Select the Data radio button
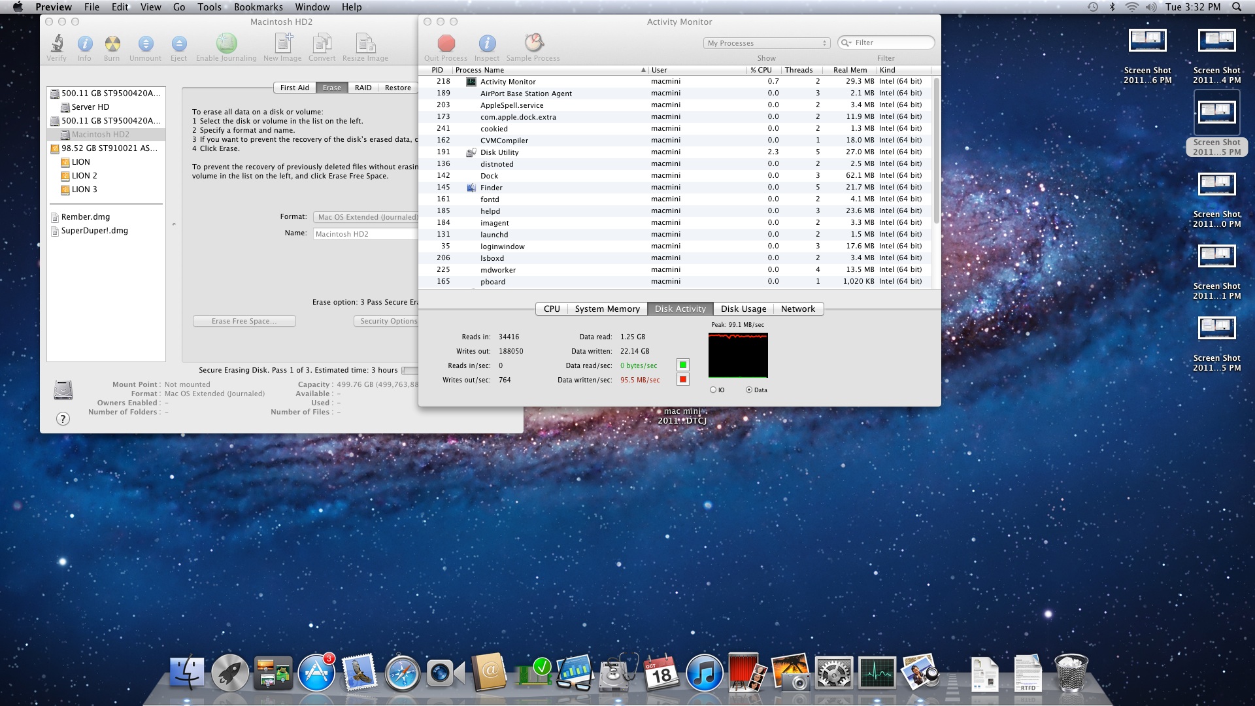 click(x=749, y=390)
